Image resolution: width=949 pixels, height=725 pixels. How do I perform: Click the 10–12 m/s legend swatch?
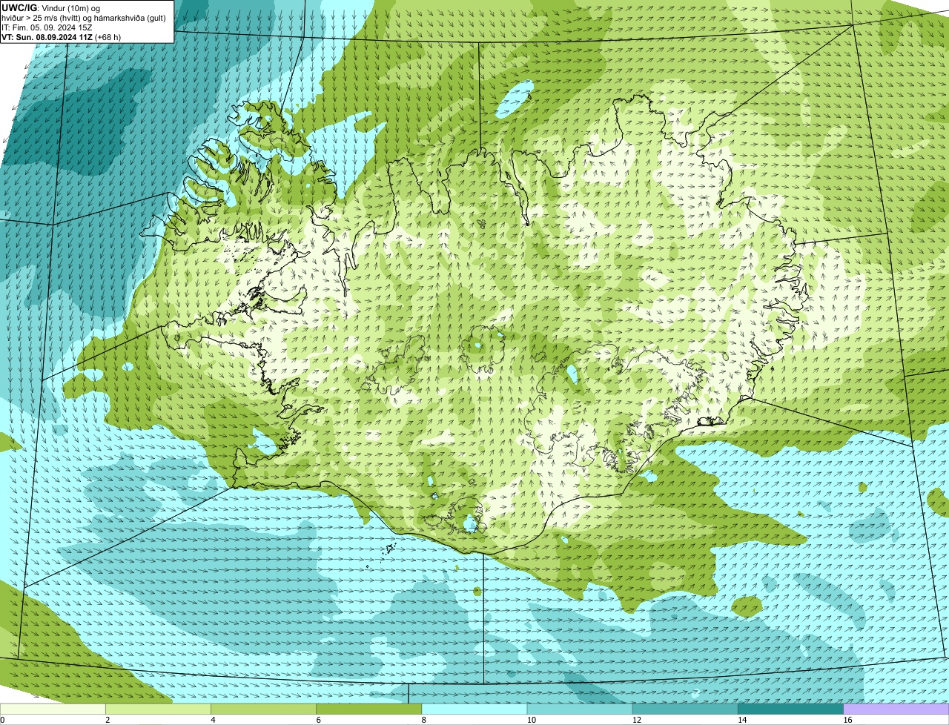pos(580,709)
